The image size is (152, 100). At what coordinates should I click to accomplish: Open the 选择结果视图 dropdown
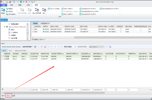pos(27,47)
